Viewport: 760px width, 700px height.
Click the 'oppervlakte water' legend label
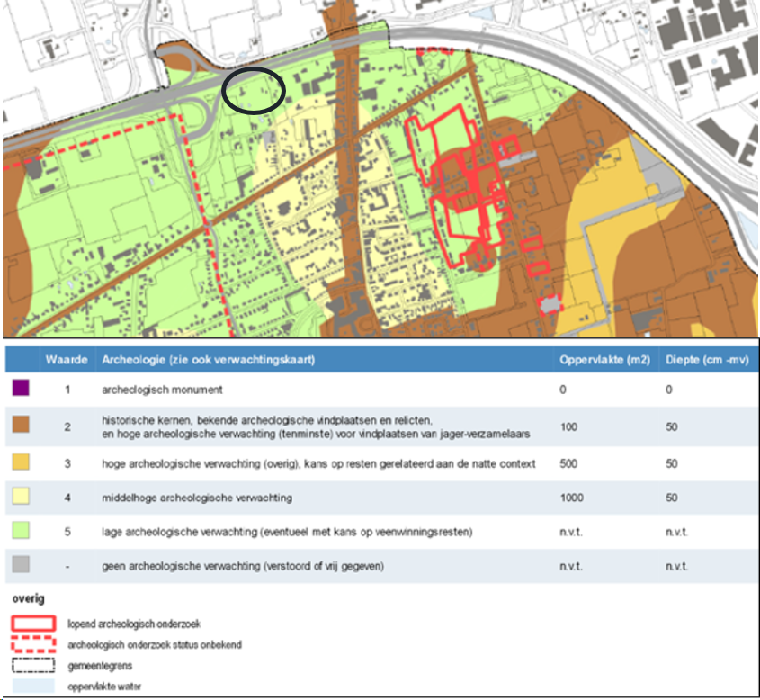coord(104,687)
